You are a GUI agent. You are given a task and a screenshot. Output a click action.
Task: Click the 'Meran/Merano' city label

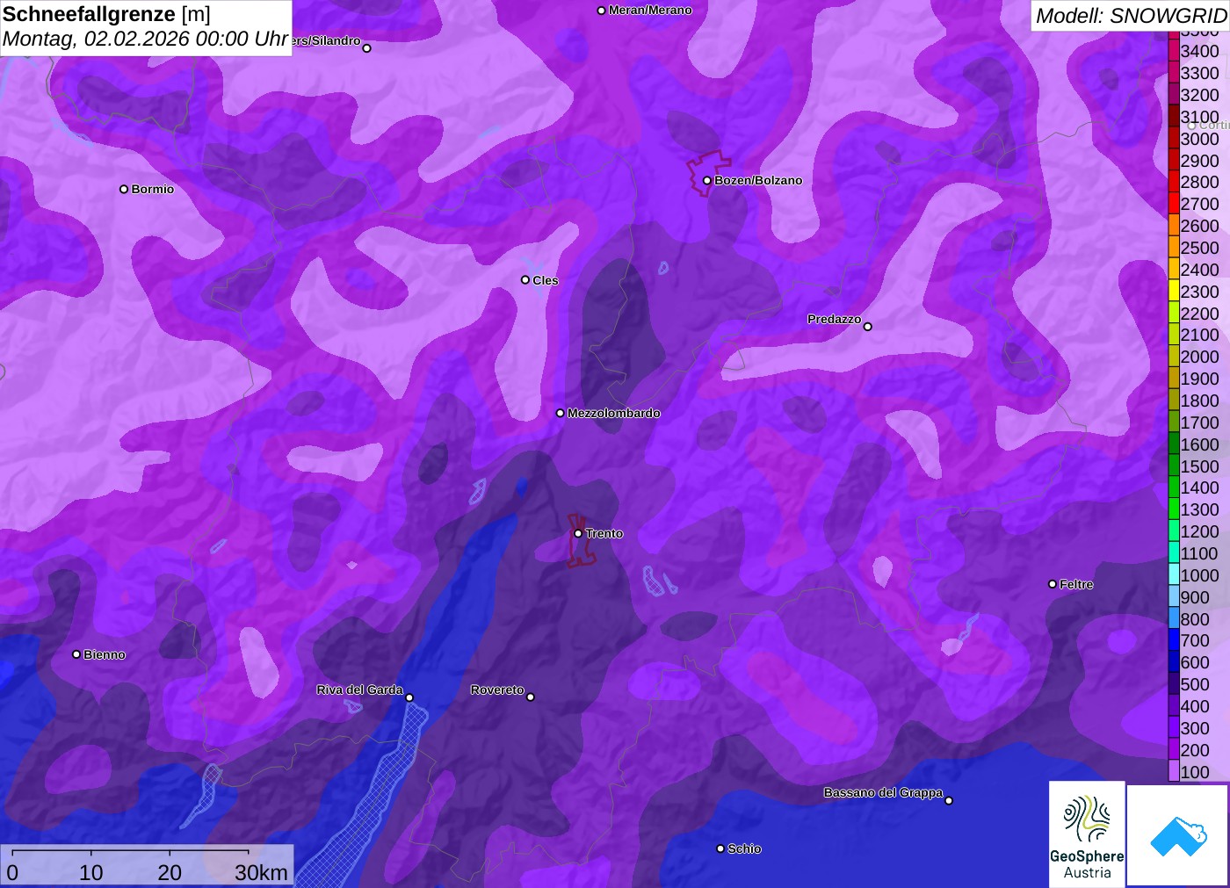(x=650, y=11)
